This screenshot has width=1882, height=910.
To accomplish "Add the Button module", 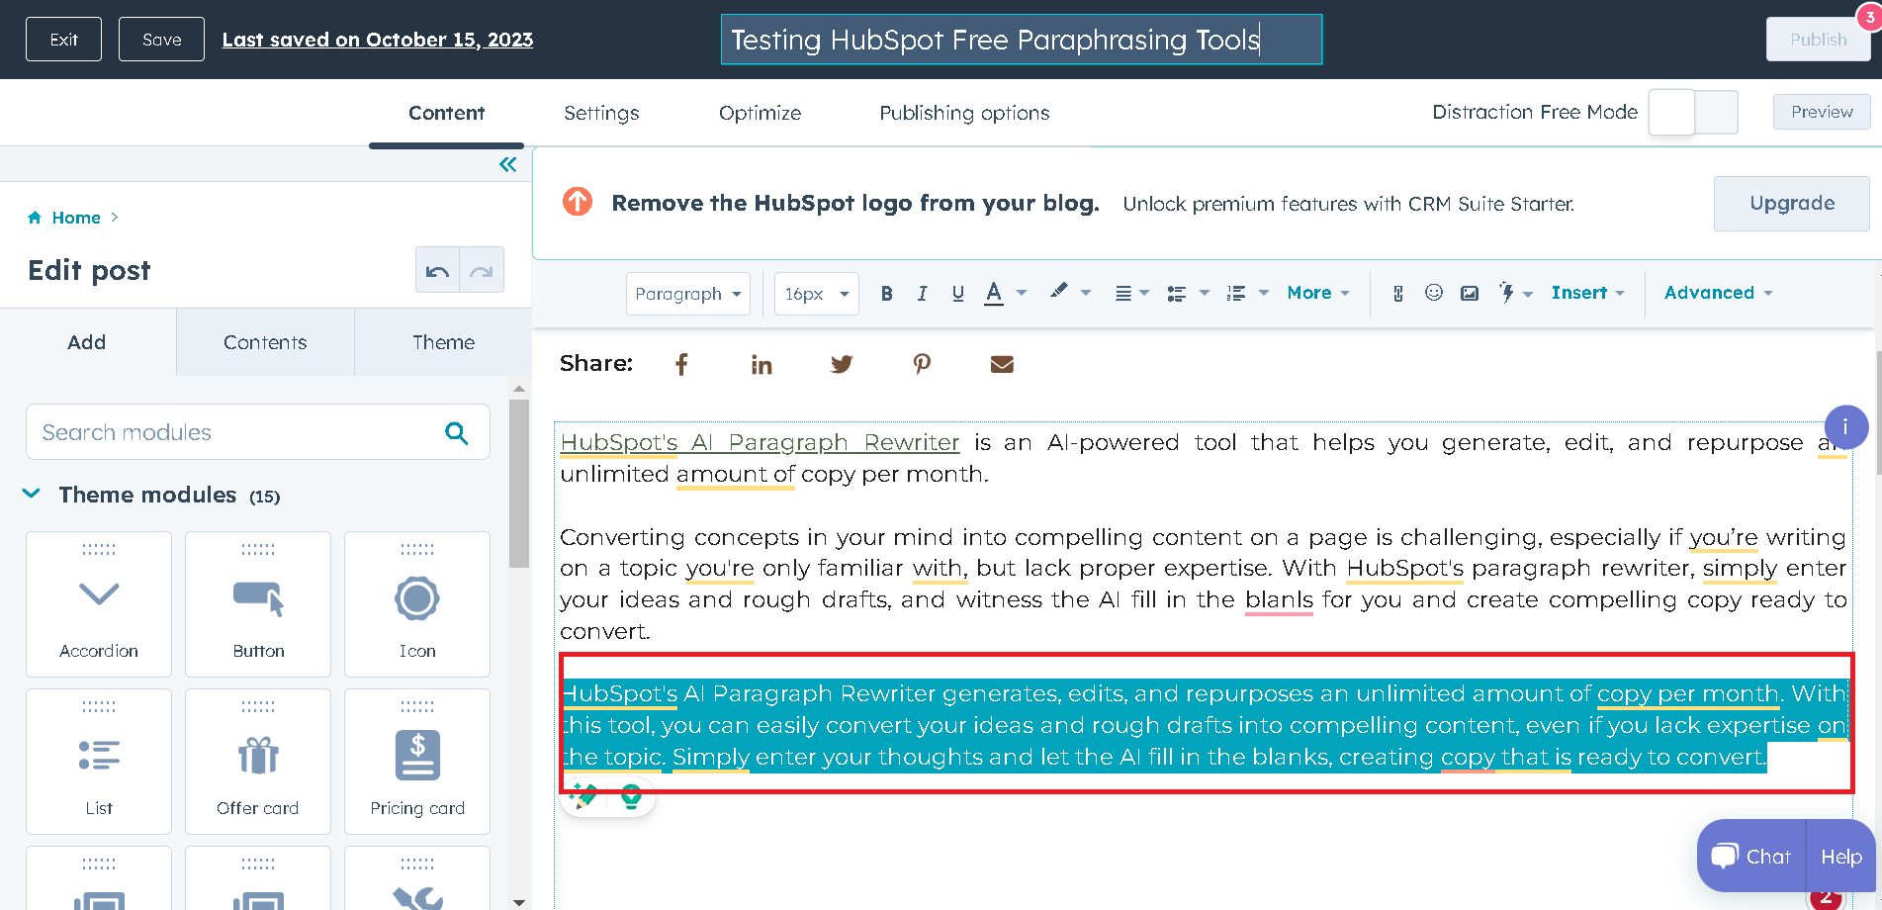I will click(258, 604).
